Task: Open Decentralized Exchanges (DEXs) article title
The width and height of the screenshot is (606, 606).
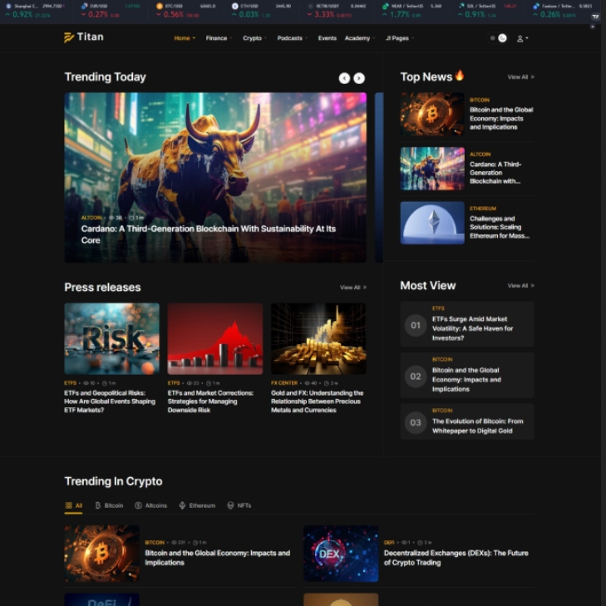Action: pyautogui.click(x=456, y=558)
